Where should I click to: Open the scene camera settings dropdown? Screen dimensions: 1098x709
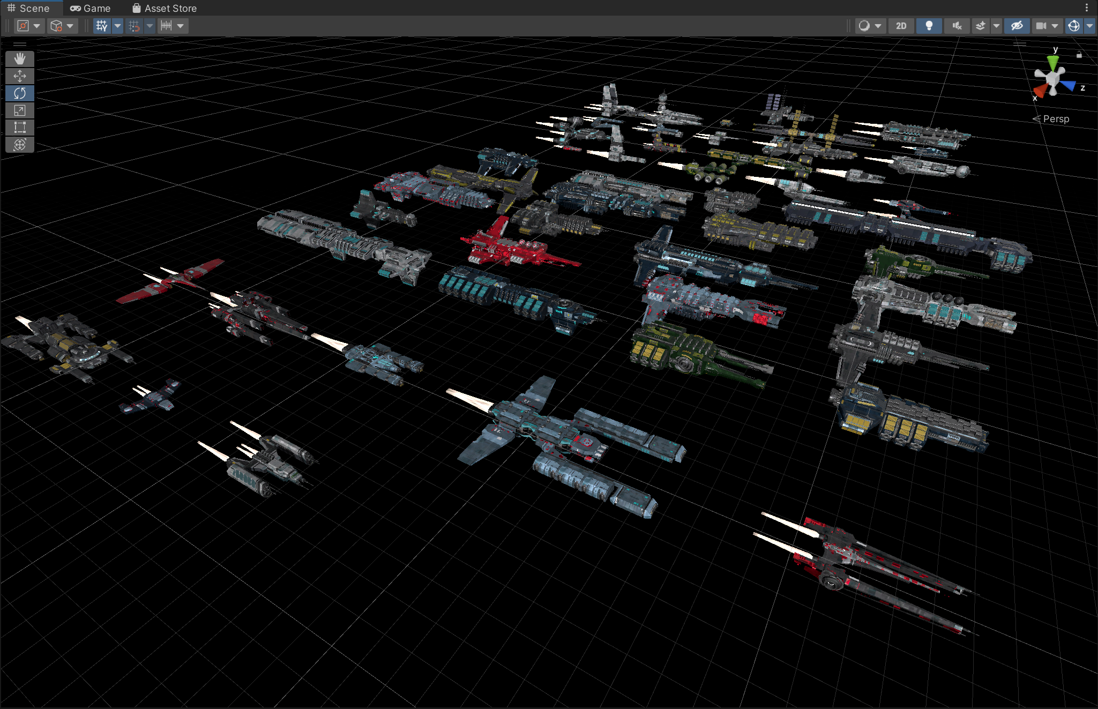(1054, 26)
